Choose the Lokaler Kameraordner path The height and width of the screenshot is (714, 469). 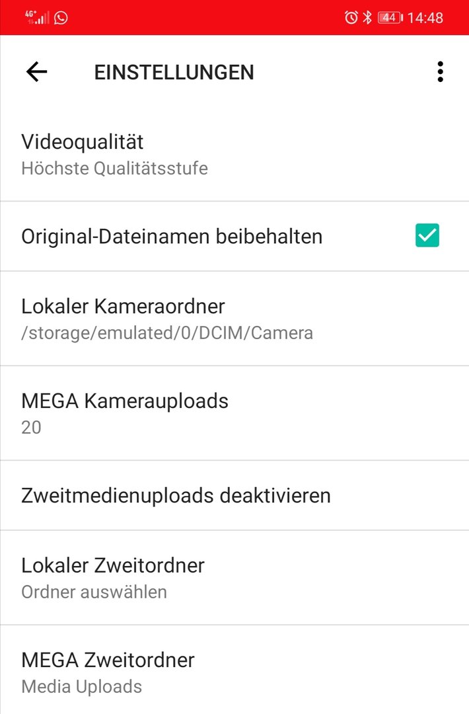coord(234,318)
